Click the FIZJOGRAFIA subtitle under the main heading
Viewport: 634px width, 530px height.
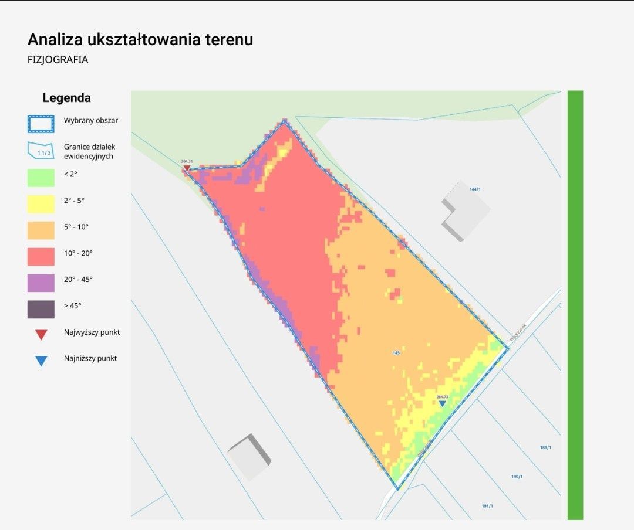[x=57, y=60]
